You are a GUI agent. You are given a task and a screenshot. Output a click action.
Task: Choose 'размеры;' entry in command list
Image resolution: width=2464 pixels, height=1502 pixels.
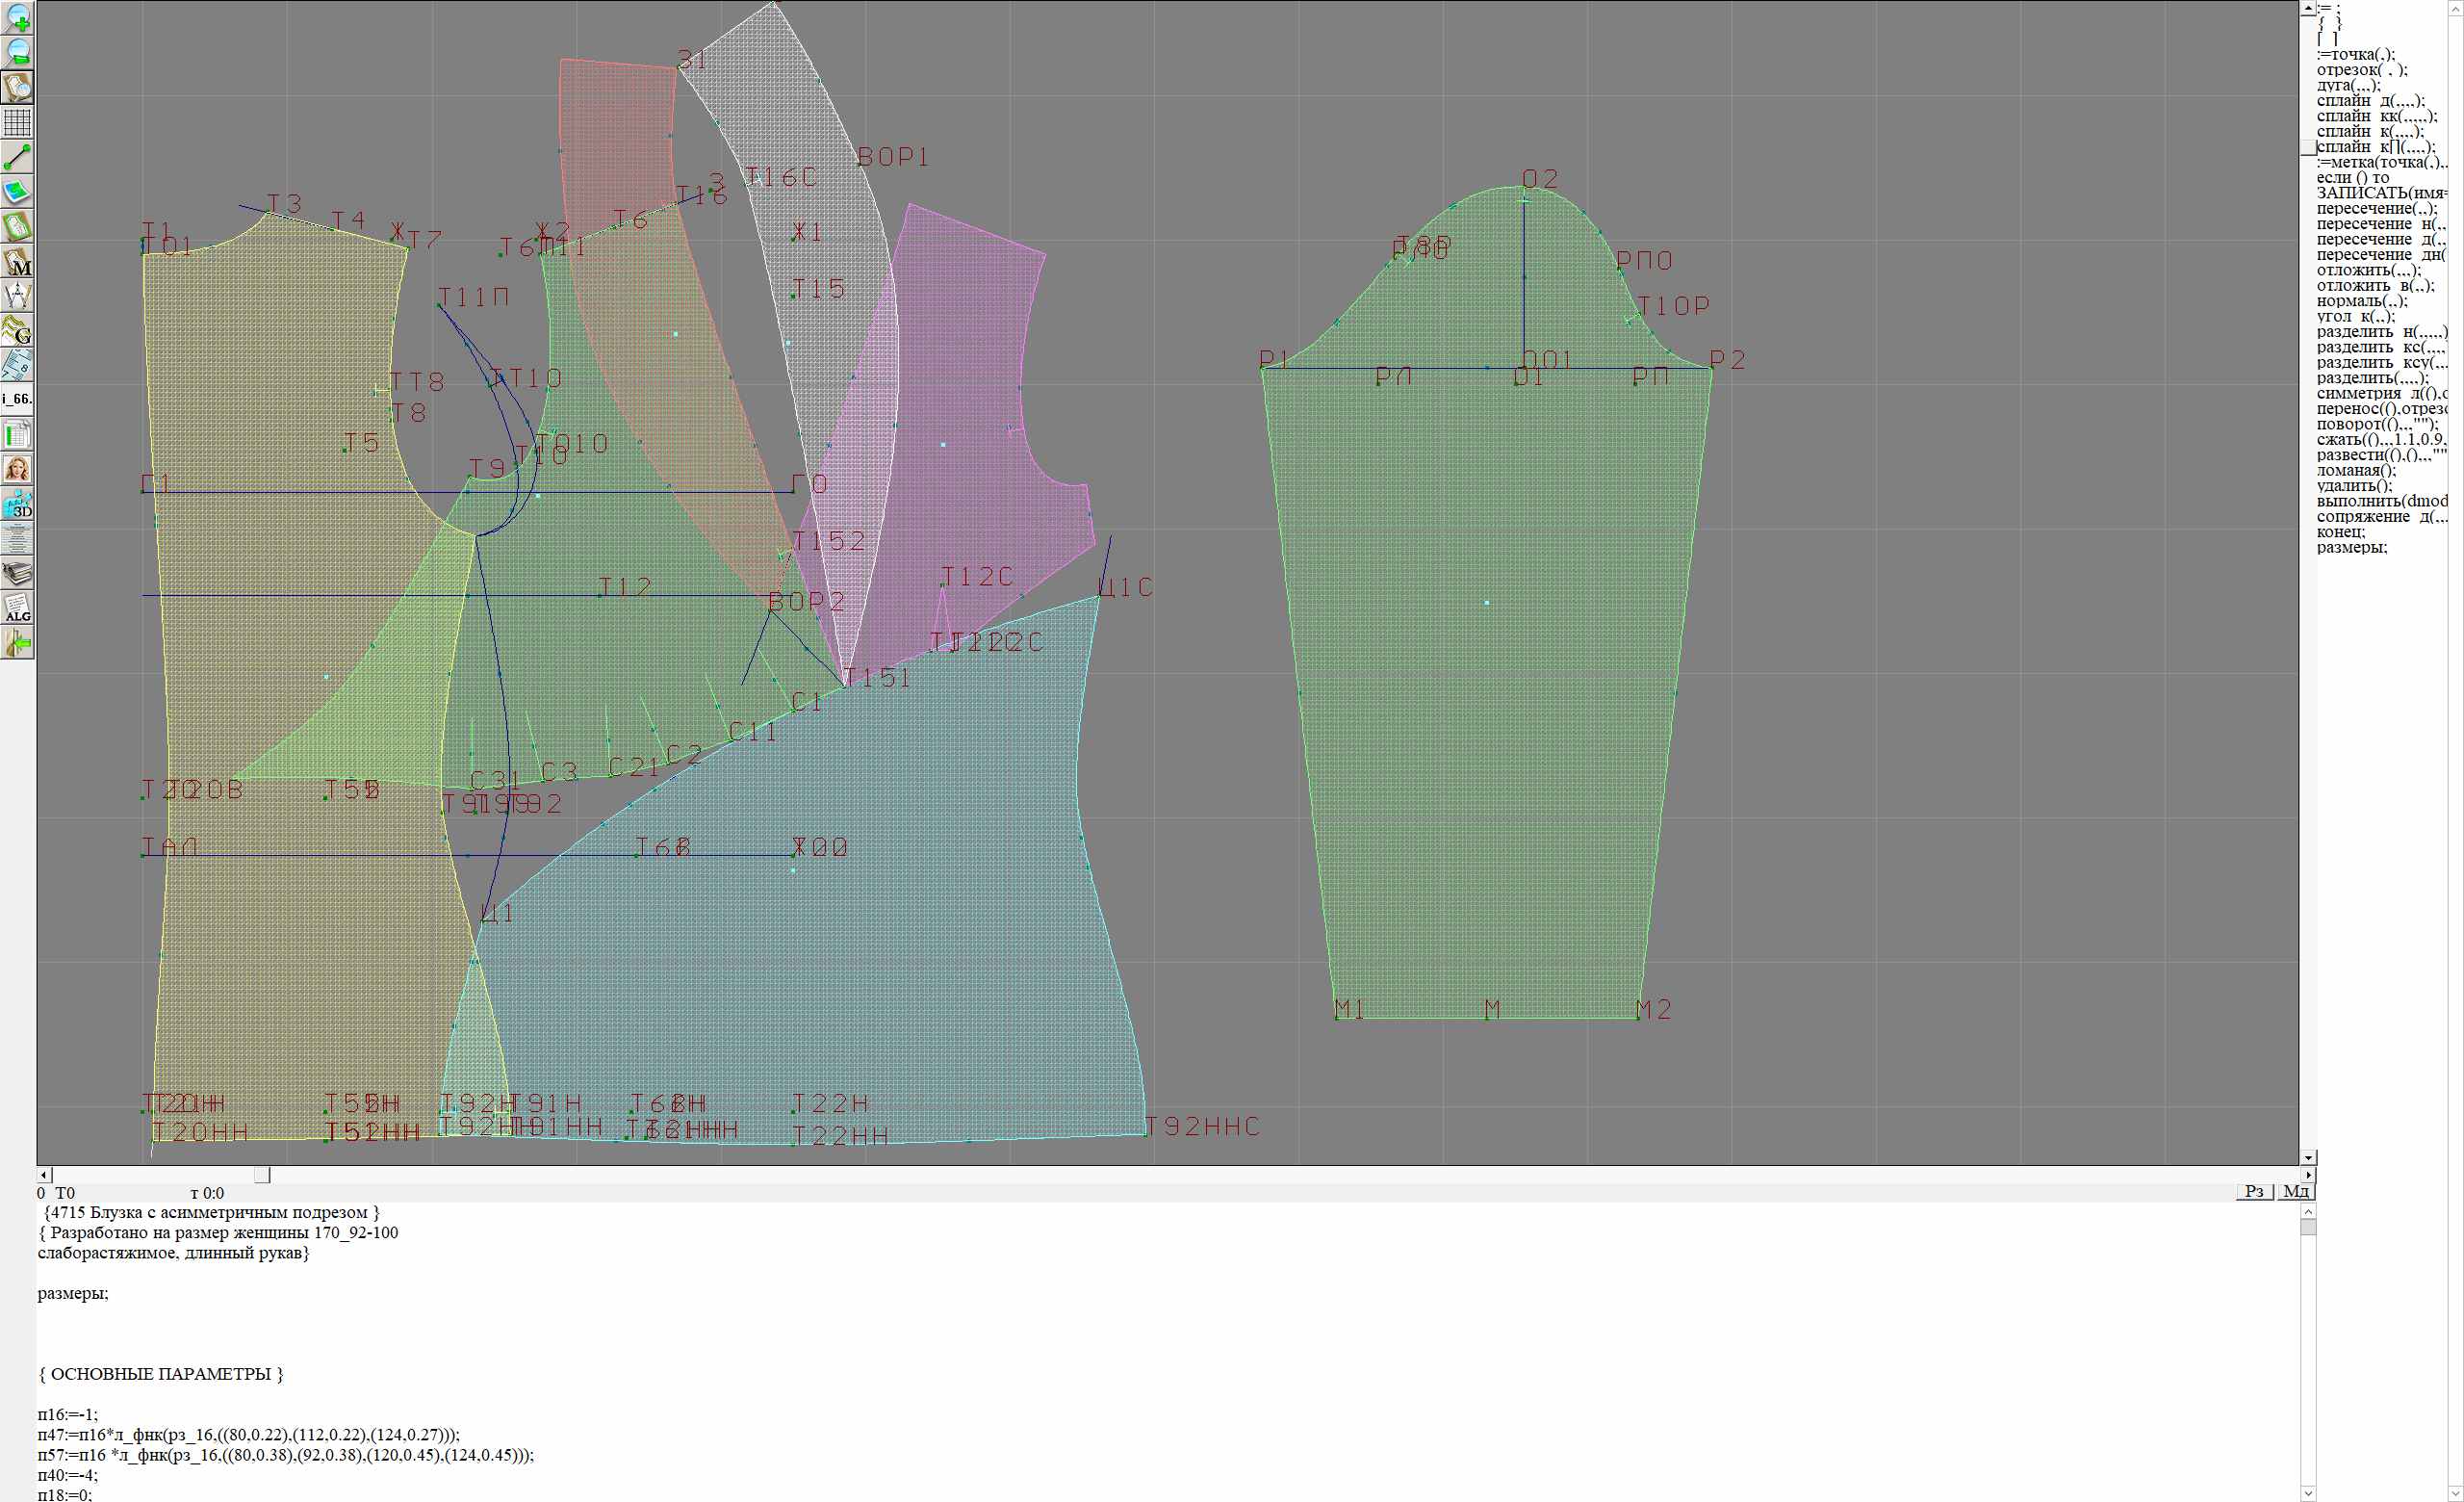click(x=2351, y=547)
